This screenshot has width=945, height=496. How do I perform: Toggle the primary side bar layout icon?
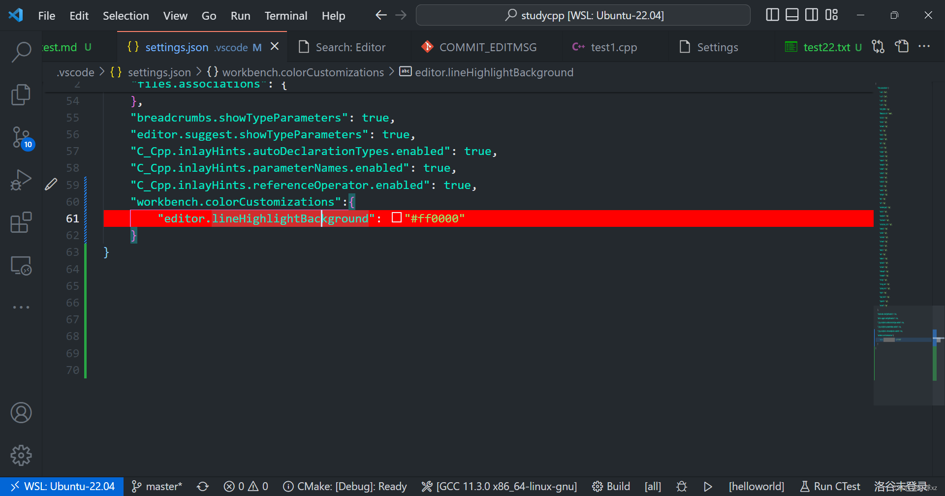773,15
